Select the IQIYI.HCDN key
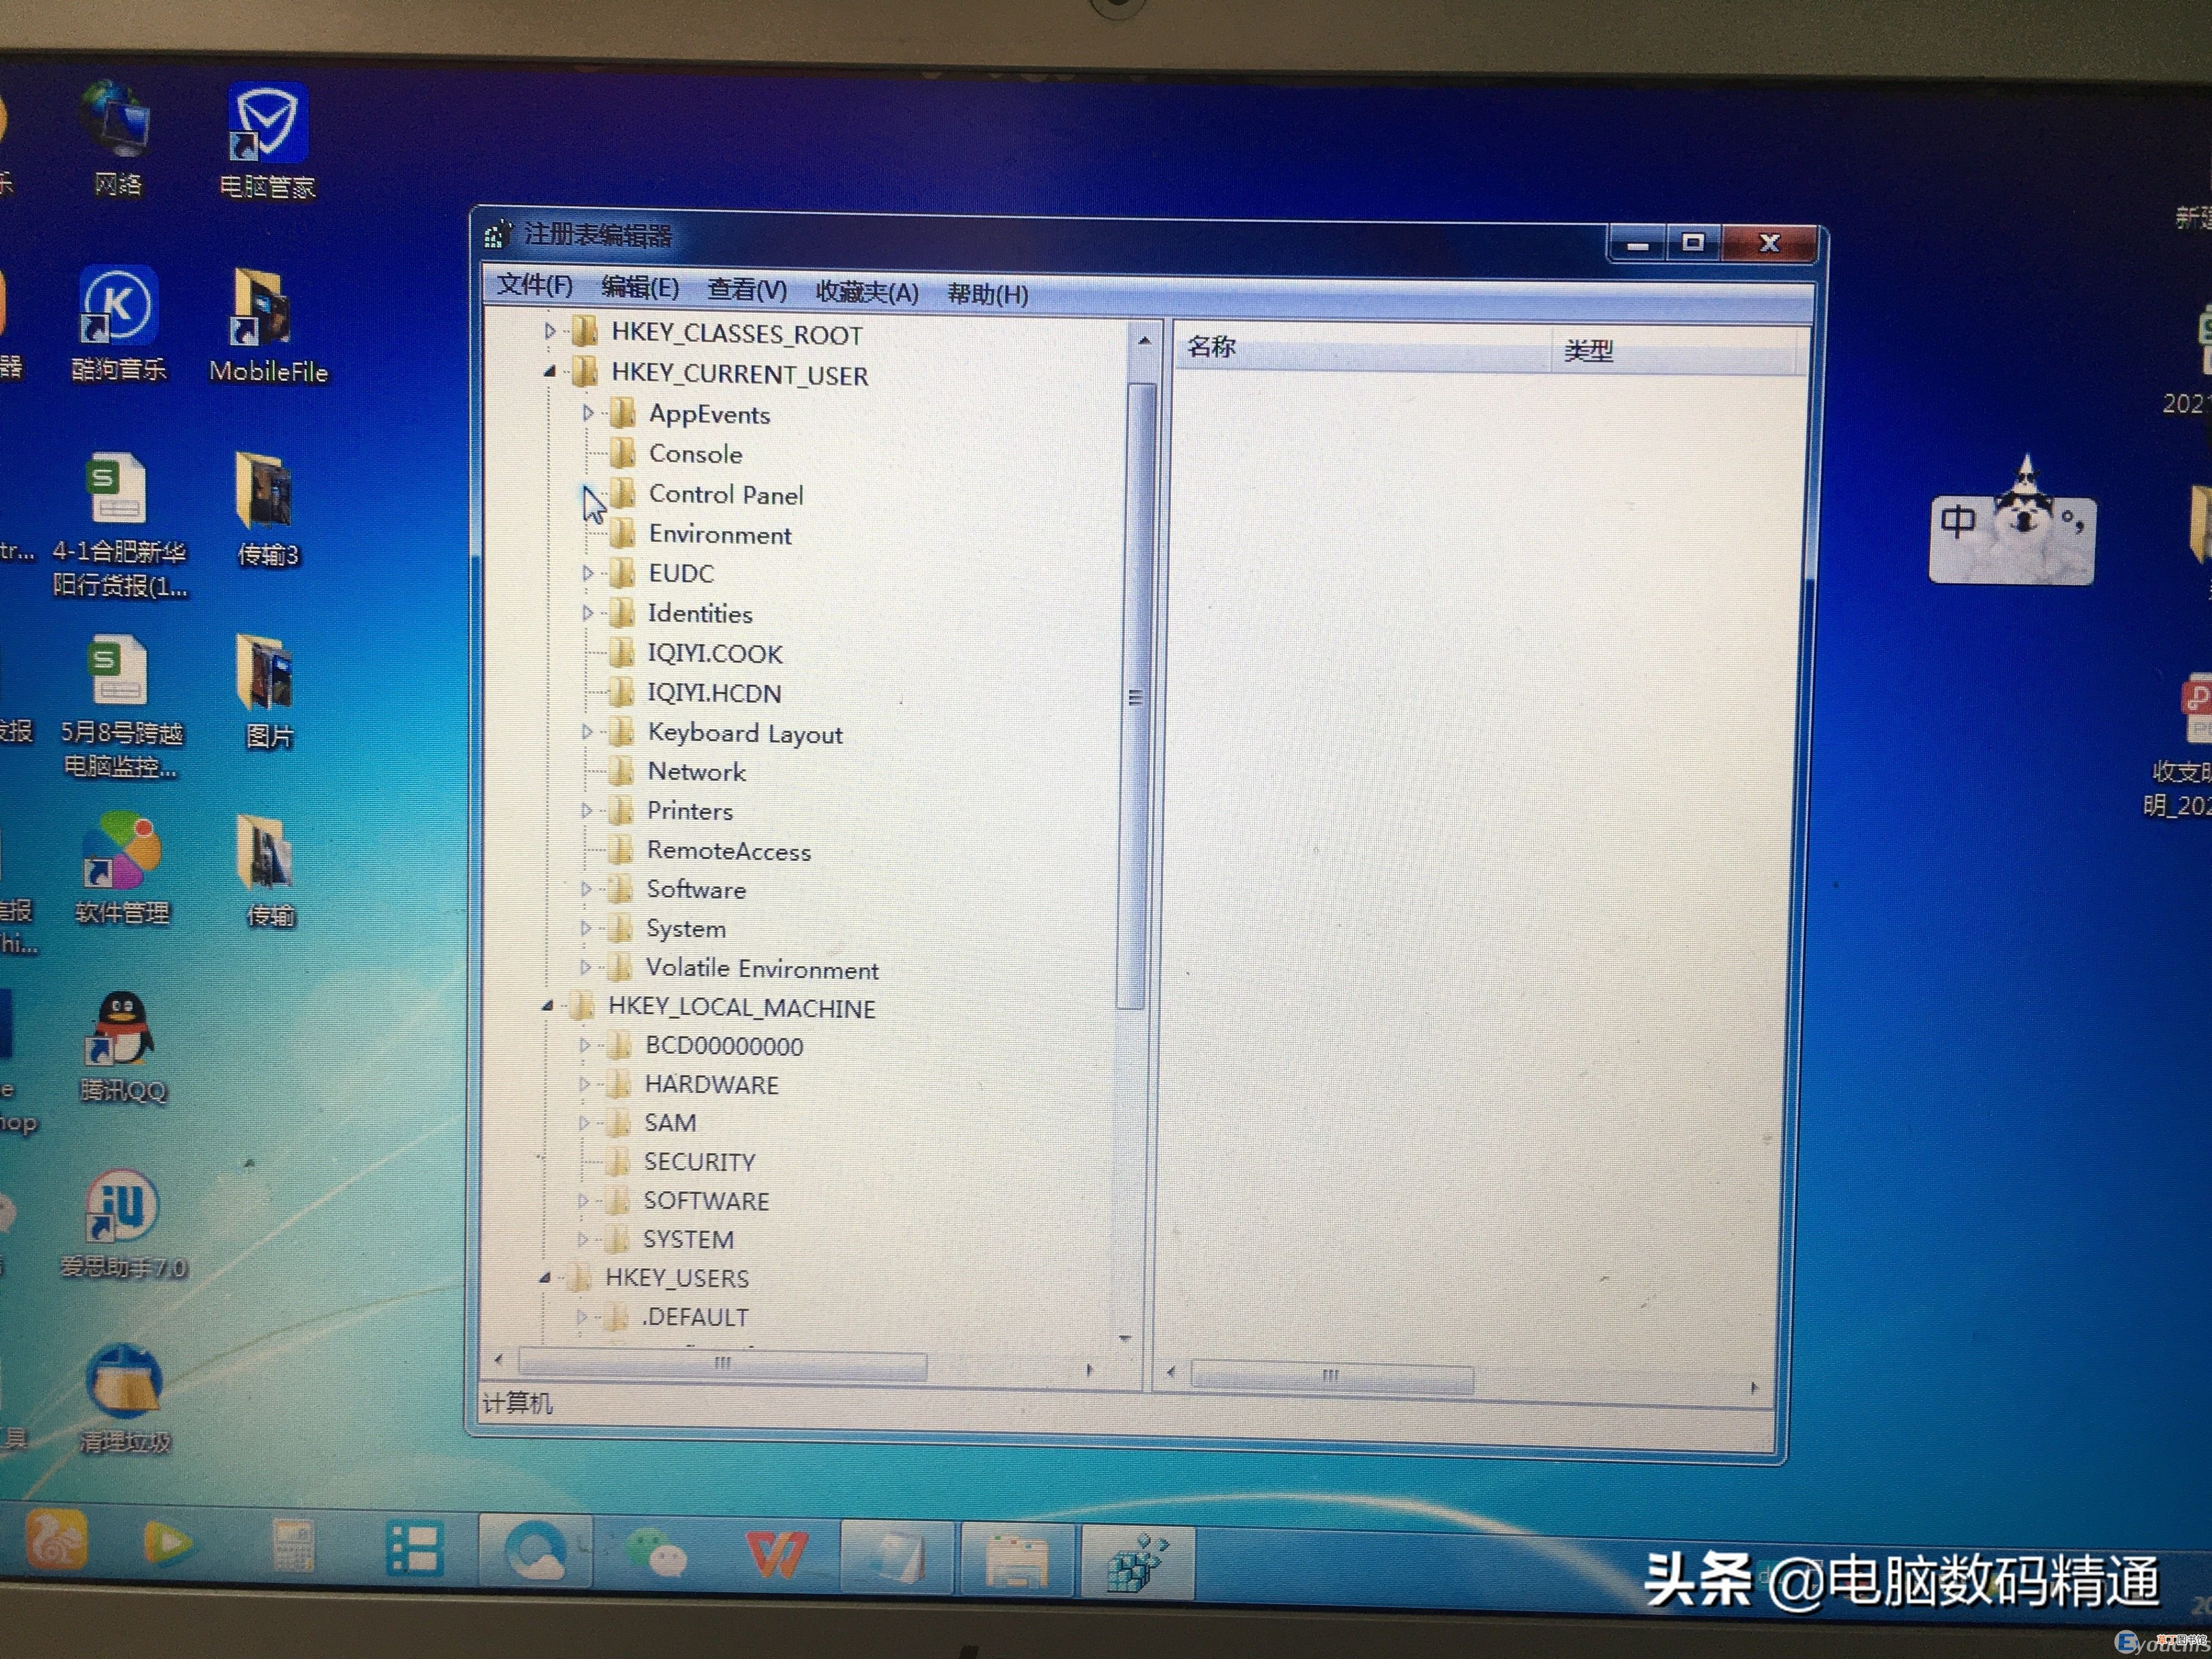 coord(714,693)
